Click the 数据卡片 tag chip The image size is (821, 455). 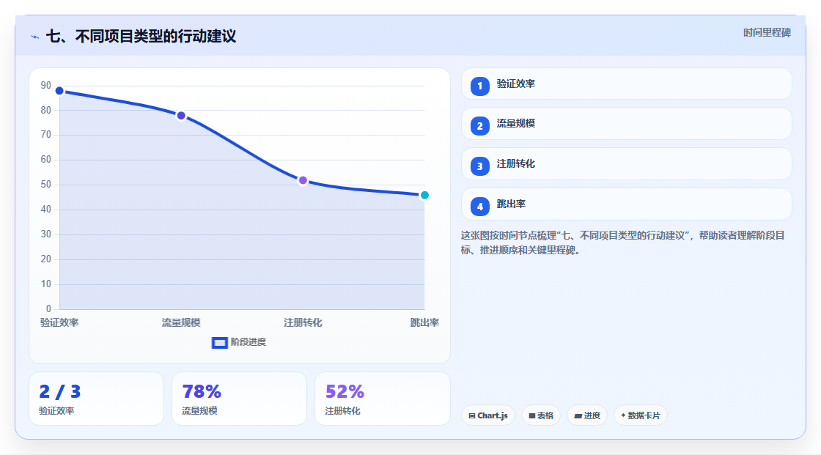[x=641, y=415]
